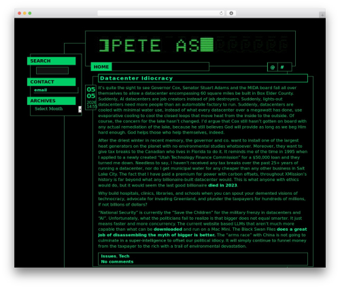Click the PETE AS site logo banner
The image size is (340, 288).
point(193,45)
